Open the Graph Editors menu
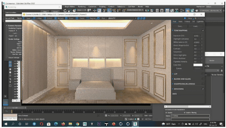This screenshot has width=226, height=128. [70, 7]
